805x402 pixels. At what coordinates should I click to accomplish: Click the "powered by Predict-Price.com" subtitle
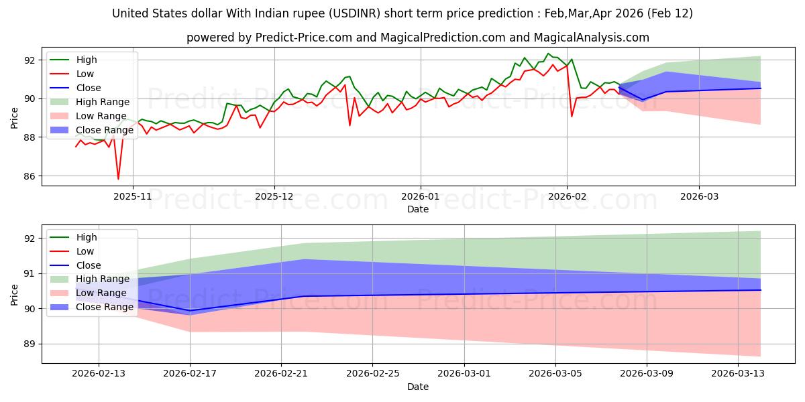coord(417,38)
